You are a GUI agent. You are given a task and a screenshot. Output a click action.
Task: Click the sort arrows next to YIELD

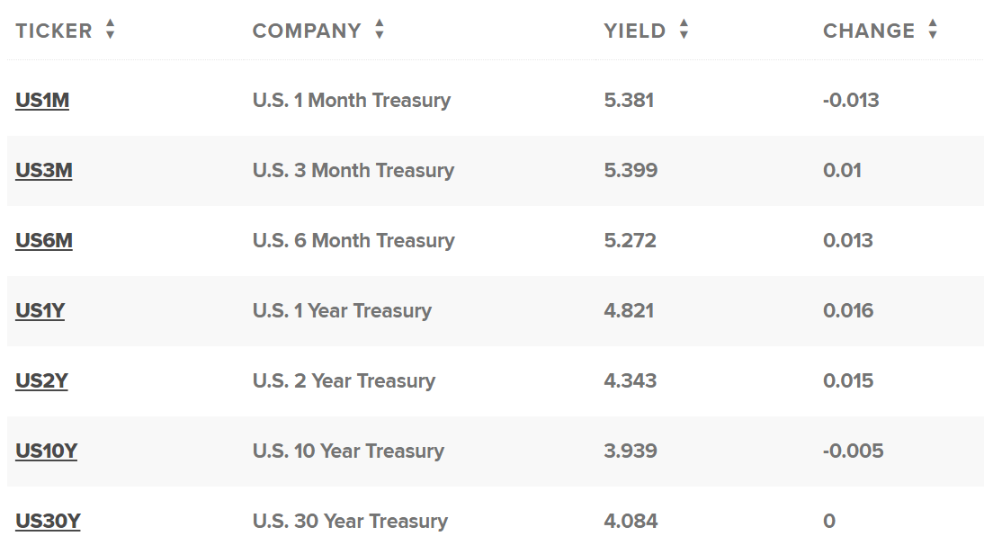click(x=684, y=31)
